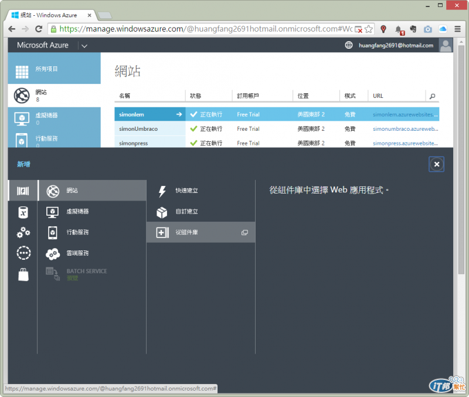Select the simonUmbraco website row
This screenshot has width=469, height=397.
277,129
